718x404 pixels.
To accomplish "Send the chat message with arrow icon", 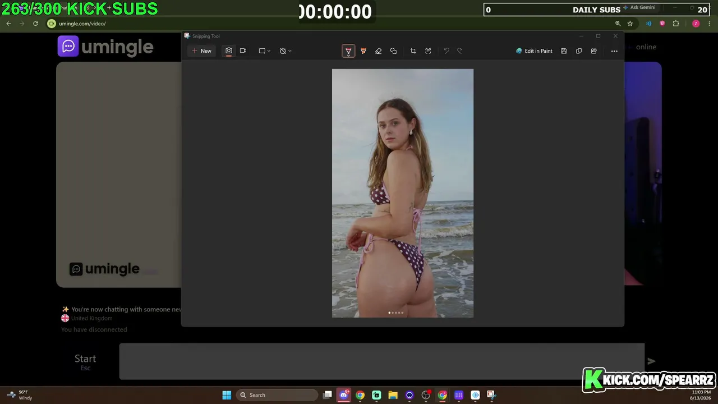I will point(651,361).
